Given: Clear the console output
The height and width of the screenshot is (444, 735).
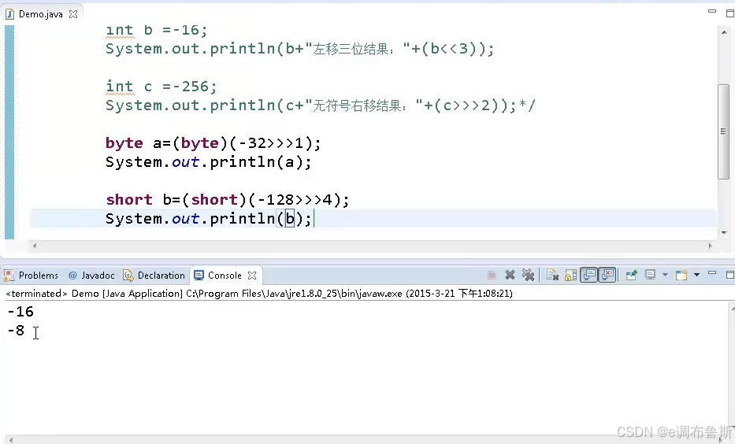Looking at the screenshot, I should pyautogui.click(x=552, y=276).
